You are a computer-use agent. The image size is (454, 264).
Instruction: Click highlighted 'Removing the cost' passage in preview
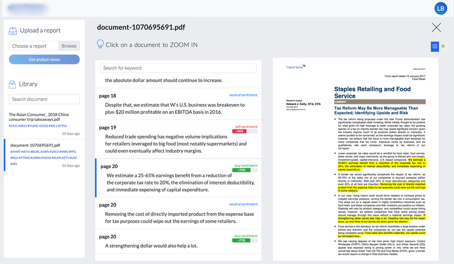point(381,187)
